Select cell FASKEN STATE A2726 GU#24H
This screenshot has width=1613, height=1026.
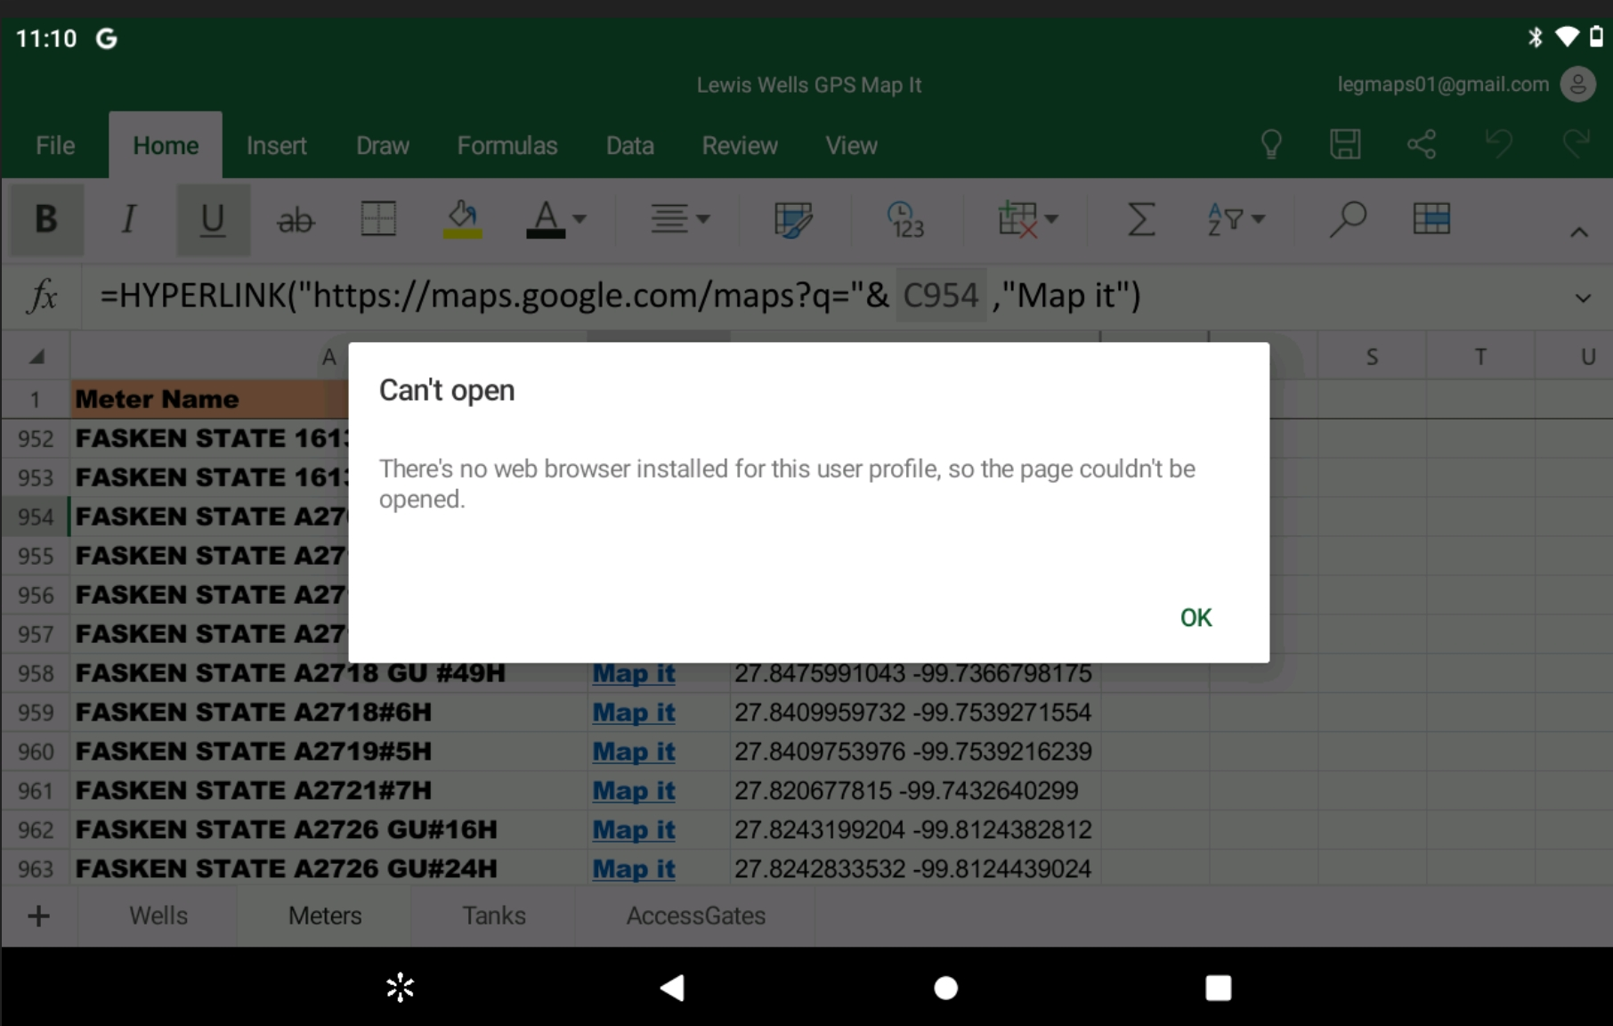[x=329, y=869]
